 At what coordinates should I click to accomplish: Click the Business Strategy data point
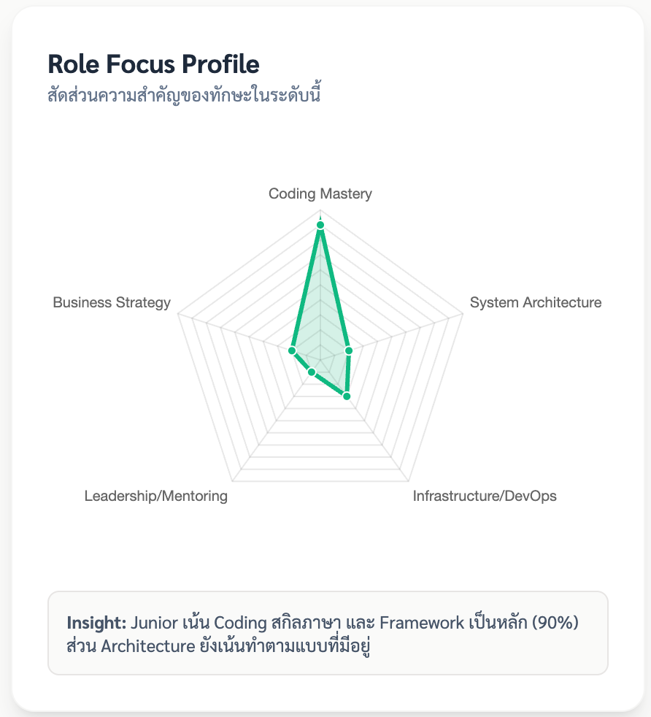coord(292,352)
